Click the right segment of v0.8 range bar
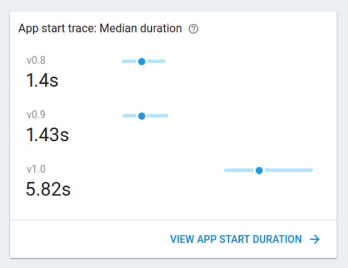Viewport: 348px width, 268px height. click(x=156, y=61)
